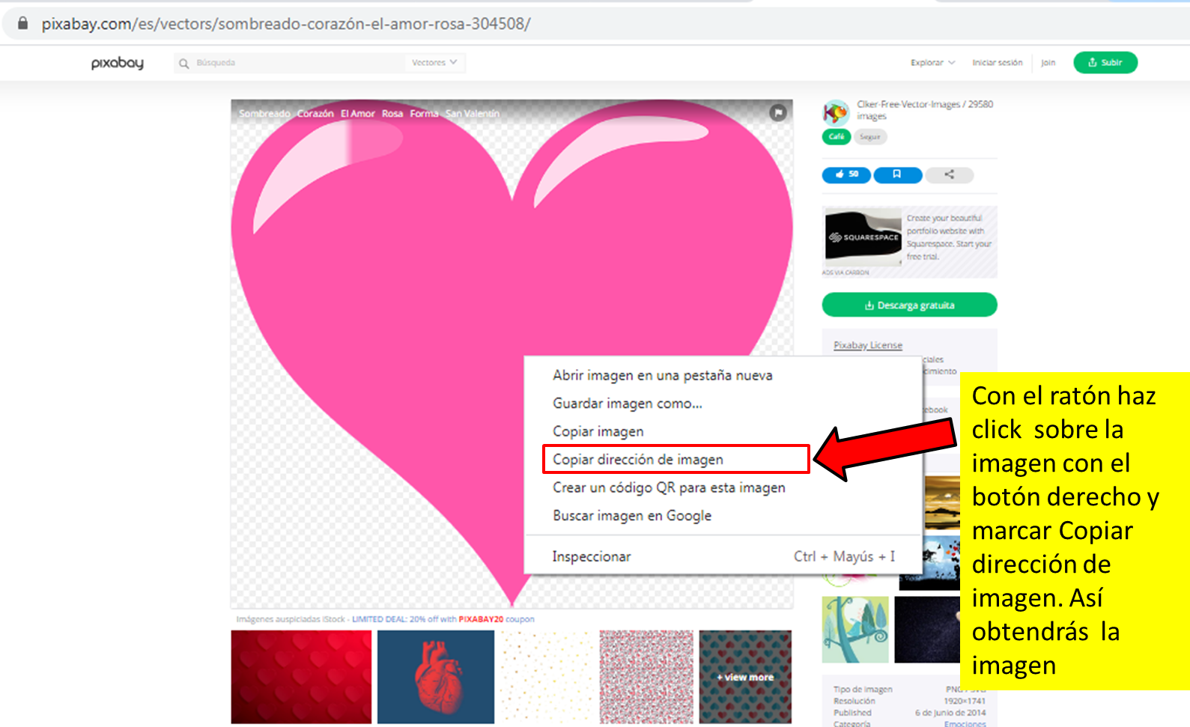
Task: Click the flag report icon on image
Action: pos(778,113)
